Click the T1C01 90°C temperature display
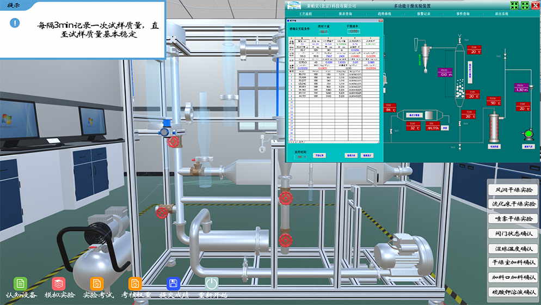Image resolution: width=541 pixels, height=305 pixels. (493, 102)
